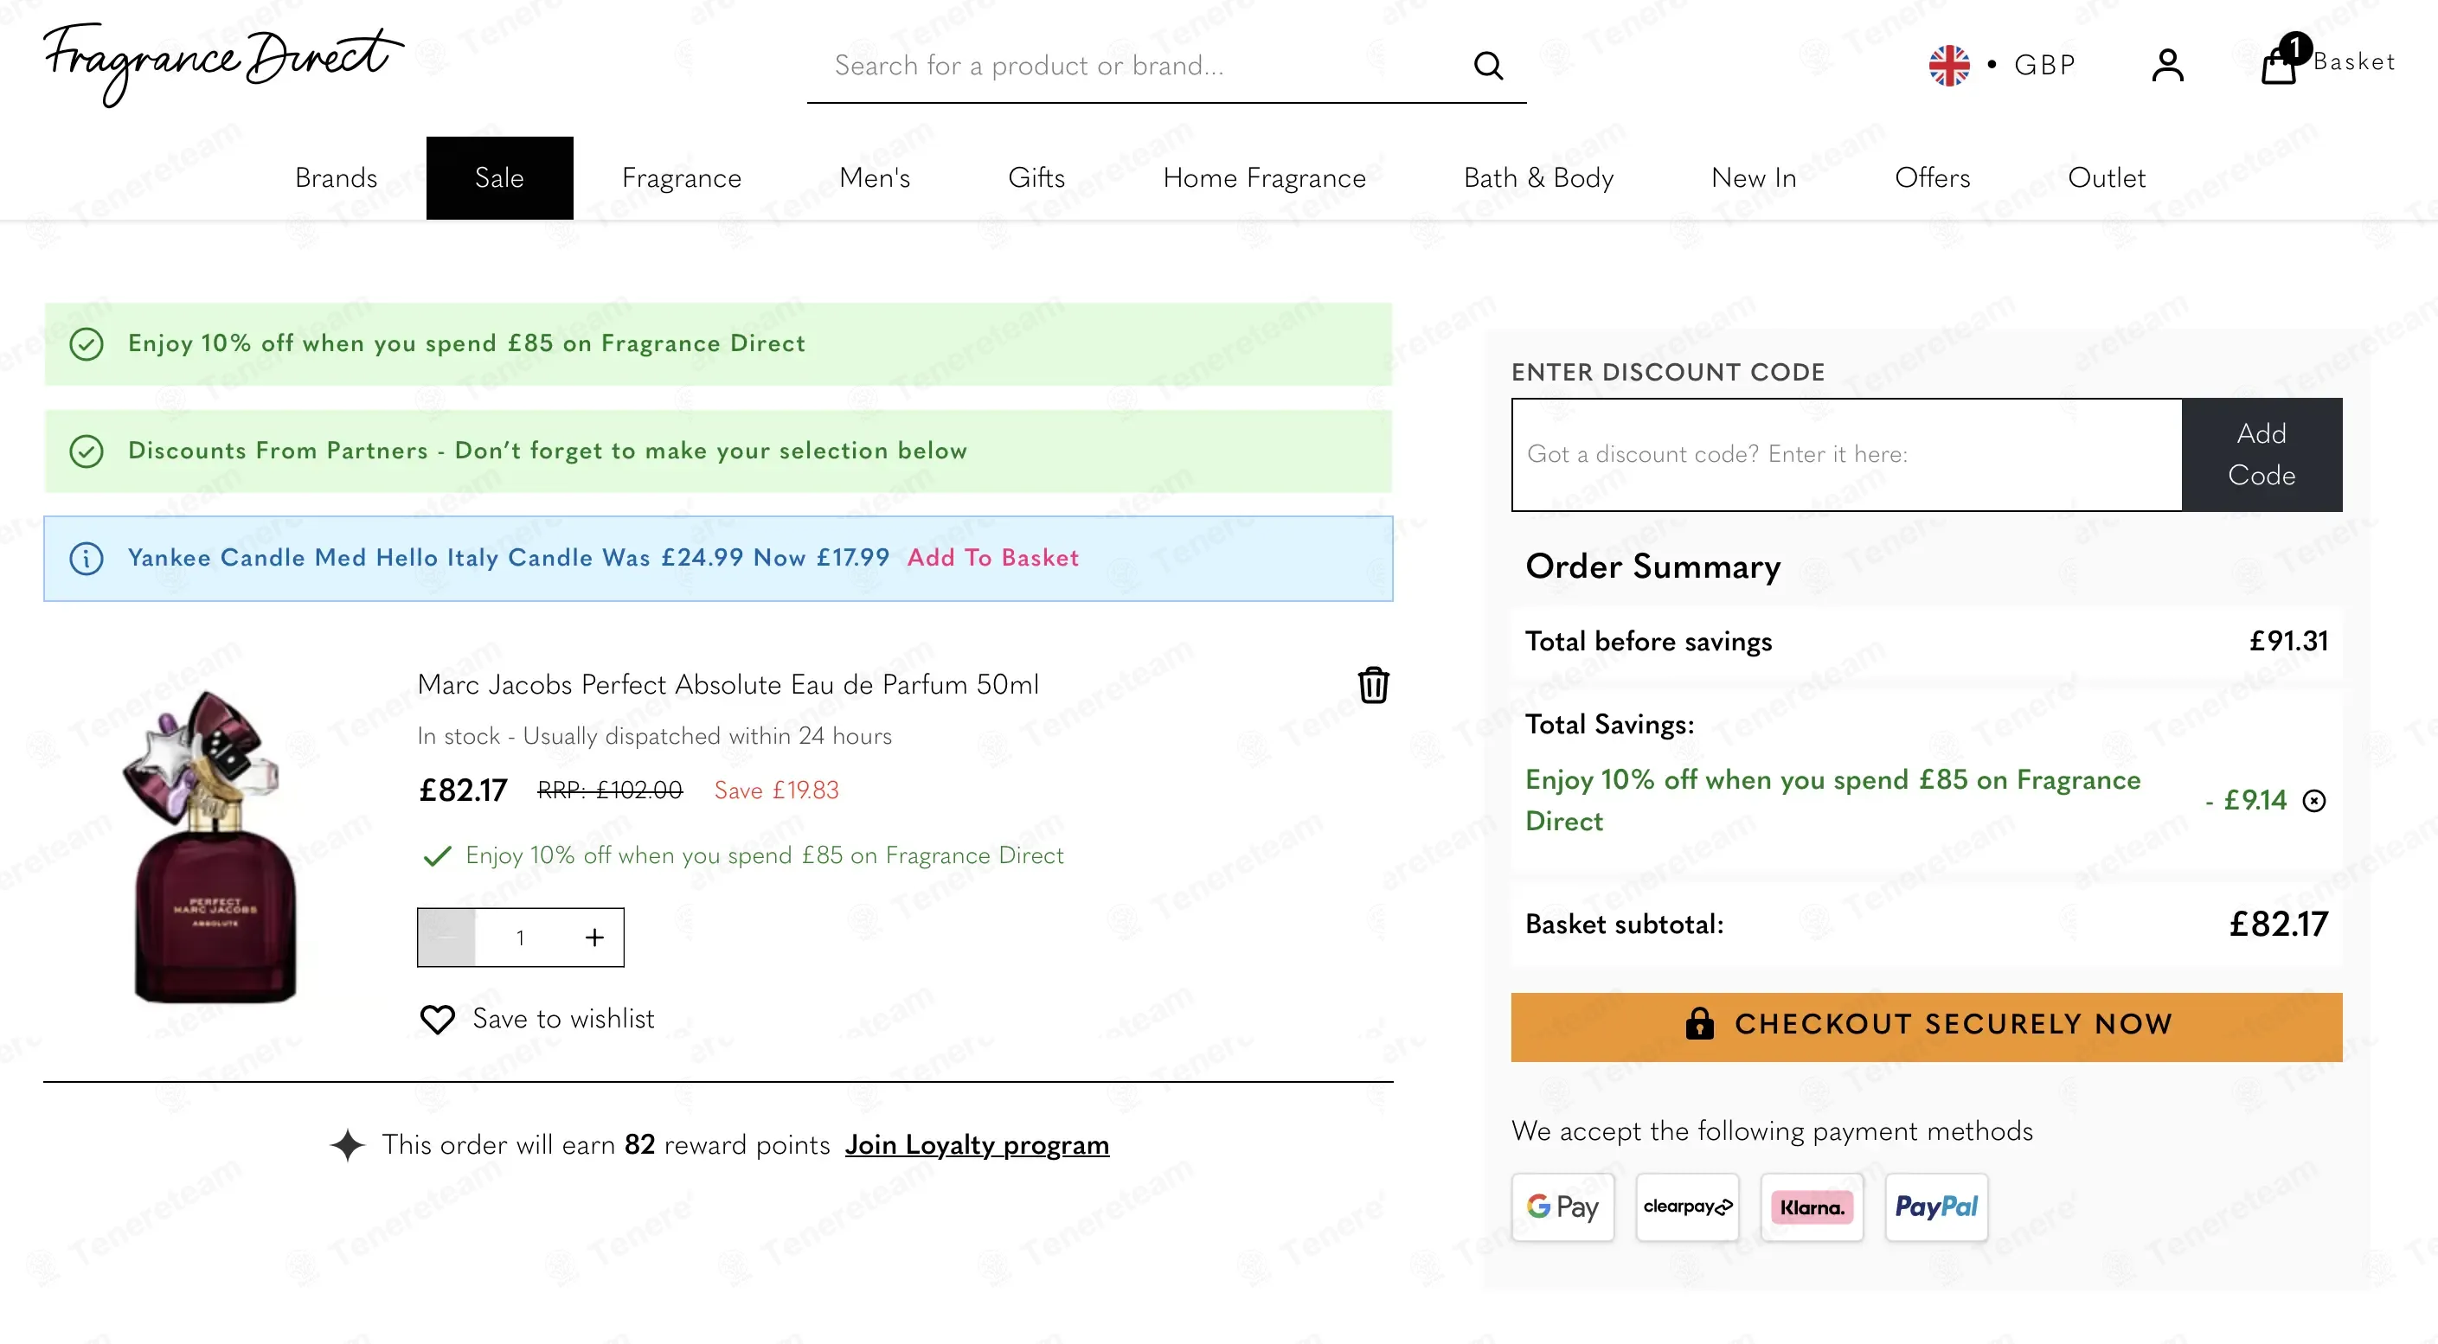Click the item's 10% off promo line
2438x1344 pixels.
pyautogui.click(x=765, y=855)
